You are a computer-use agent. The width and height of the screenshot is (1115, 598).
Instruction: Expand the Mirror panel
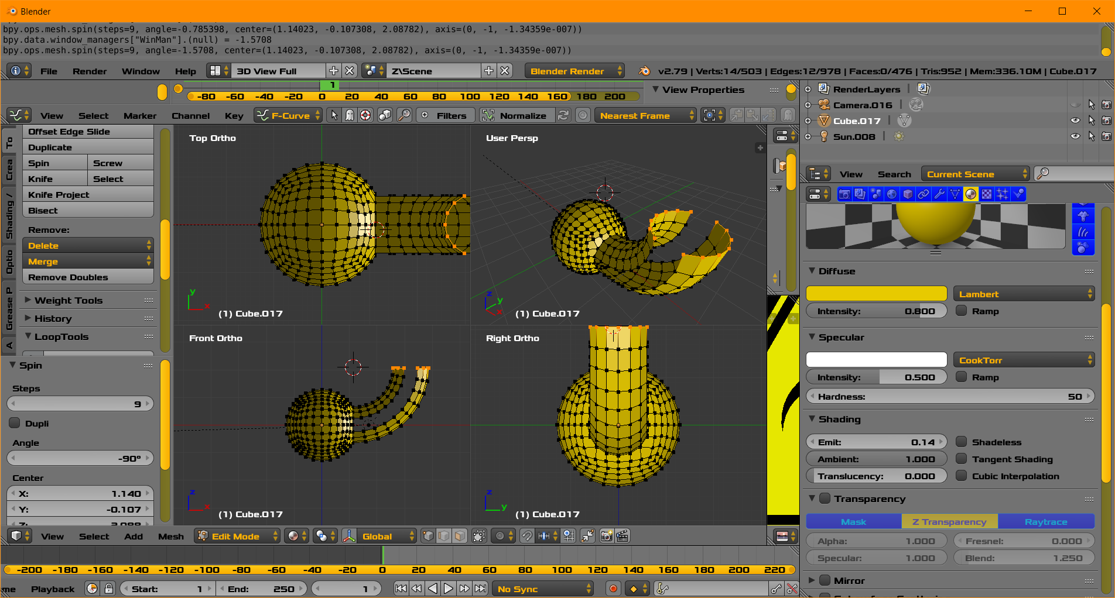(x=812, y=580)
